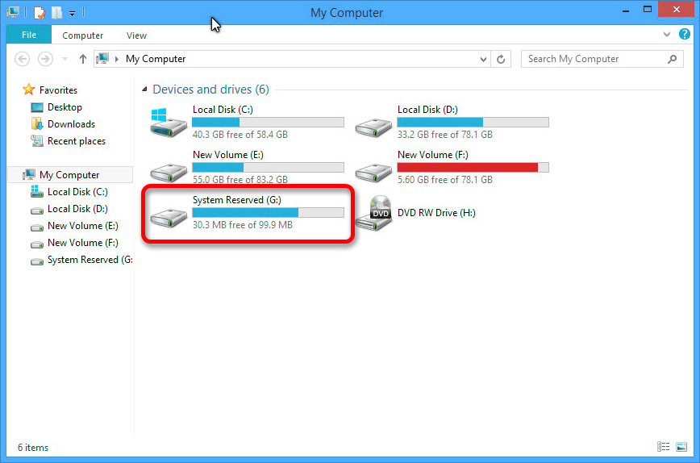The width and height of the screenshot is (700, 463).
Task: Open the File ribbon tab
Action: pyautogui.click(x=29, y=35)
